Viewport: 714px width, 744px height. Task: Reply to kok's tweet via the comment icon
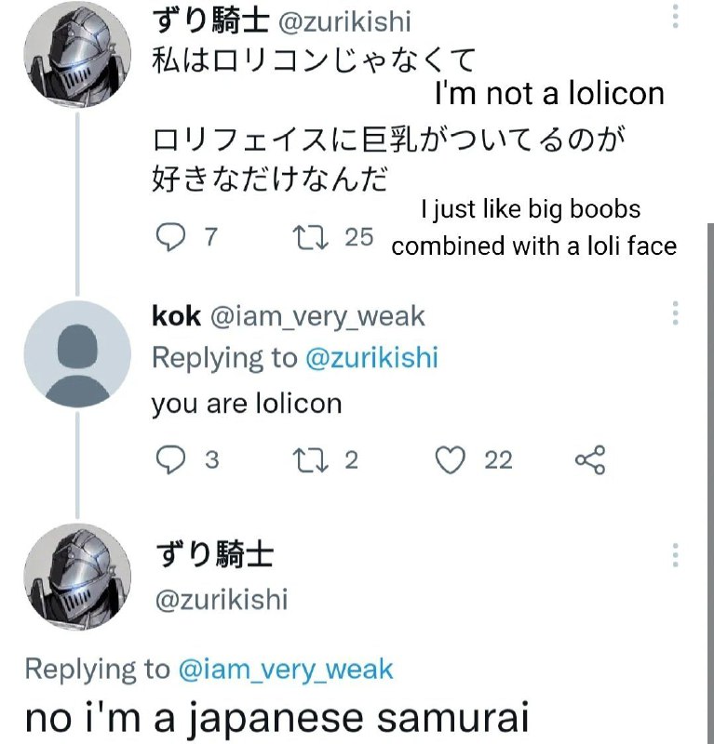[170, 459]
